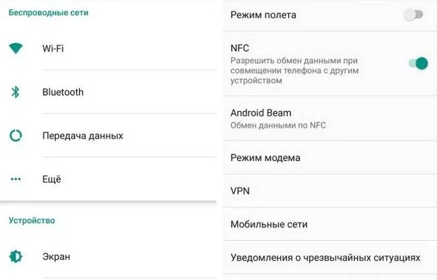The width and height of the screenshot is (437, 280).
Task: Open Мобильные сети settings
Action: 330,224
